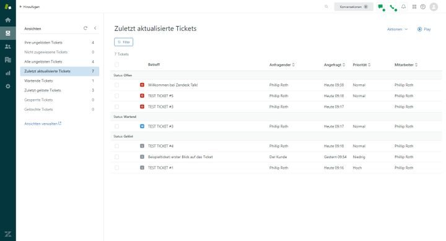
Task: Select Zuletzt aktualisierte Tickets view
Action: click(59, 71)
